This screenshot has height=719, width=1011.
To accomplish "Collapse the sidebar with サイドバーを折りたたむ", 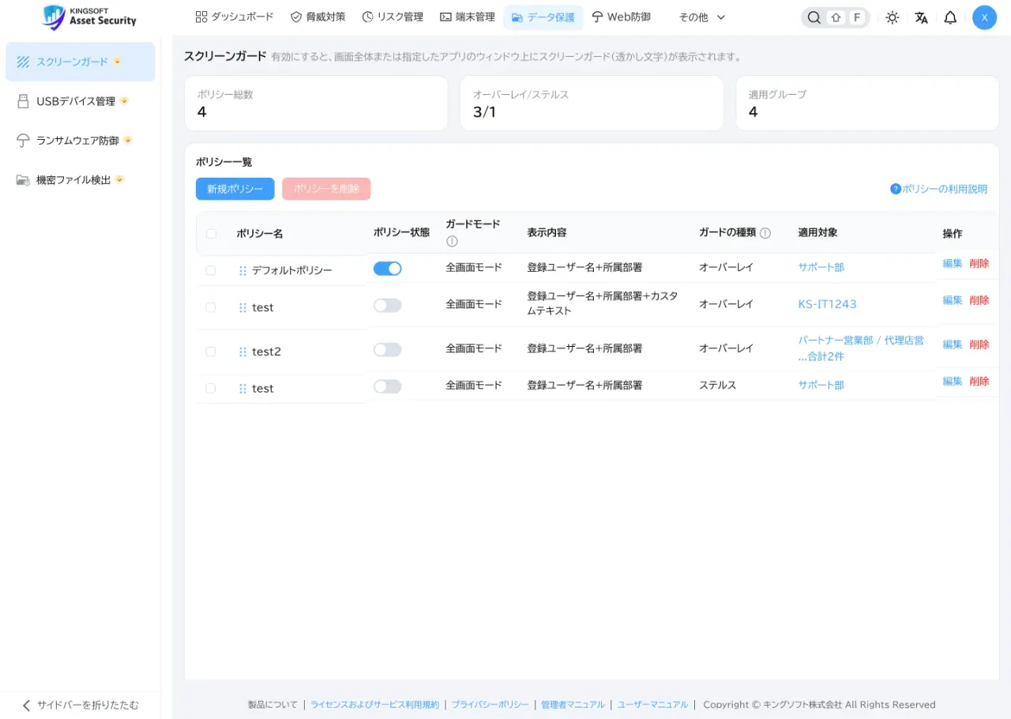I will pos(80,705).
